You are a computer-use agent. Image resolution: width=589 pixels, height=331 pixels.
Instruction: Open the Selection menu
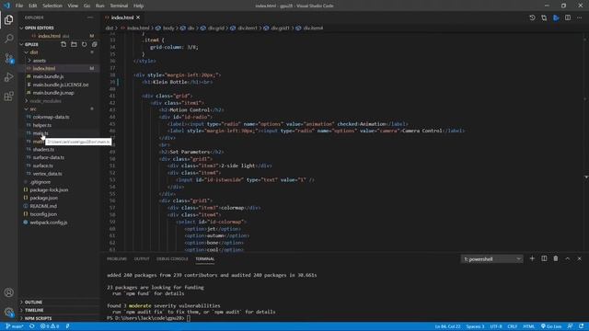52,6
